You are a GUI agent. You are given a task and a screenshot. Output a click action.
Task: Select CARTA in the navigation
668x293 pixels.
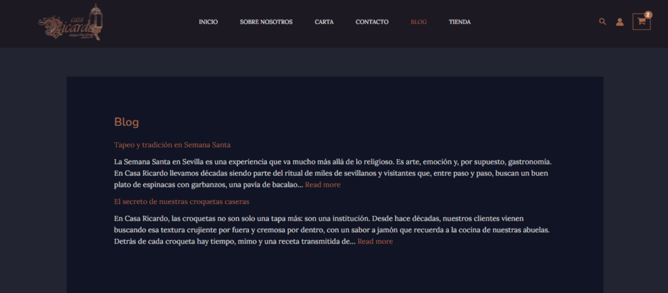click(324, 22)
